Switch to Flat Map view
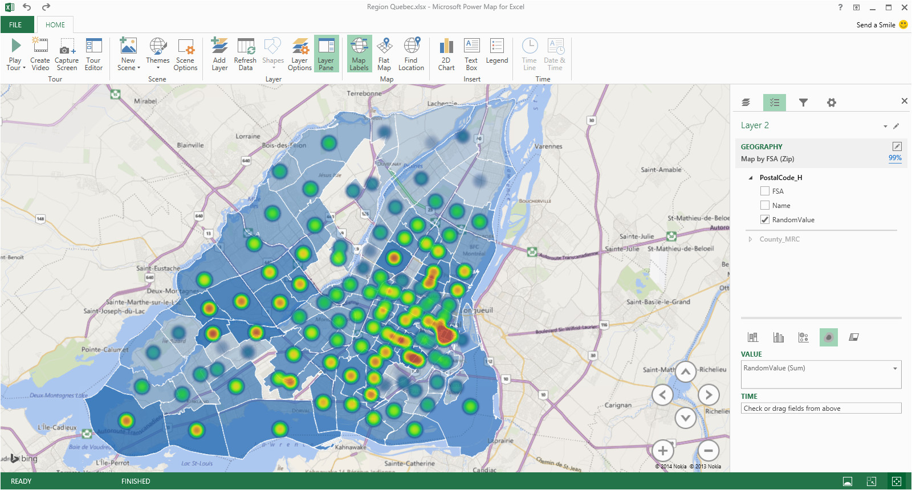The image size is (912, 490). (384, 55)
